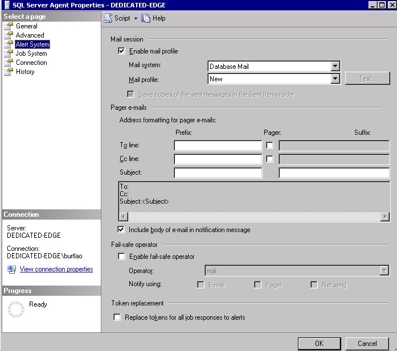The height and width of the screenshot is (351, 397).
Task: Click the General page icon
Action: 9,26
